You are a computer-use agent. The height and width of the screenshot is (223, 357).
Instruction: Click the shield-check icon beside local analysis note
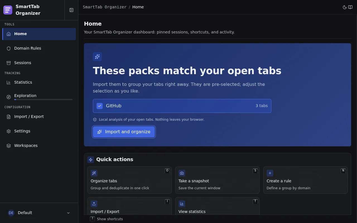95,120
